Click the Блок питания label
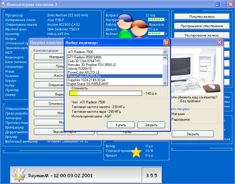The height and width of the screenshot is (184, 235). pos(16,62)
